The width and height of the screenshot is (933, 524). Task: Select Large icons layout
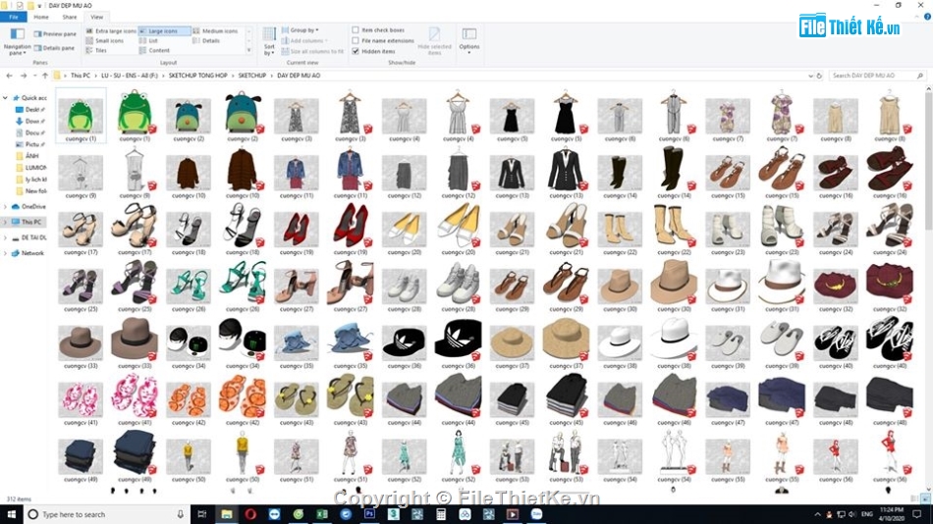tap(164, 31)
